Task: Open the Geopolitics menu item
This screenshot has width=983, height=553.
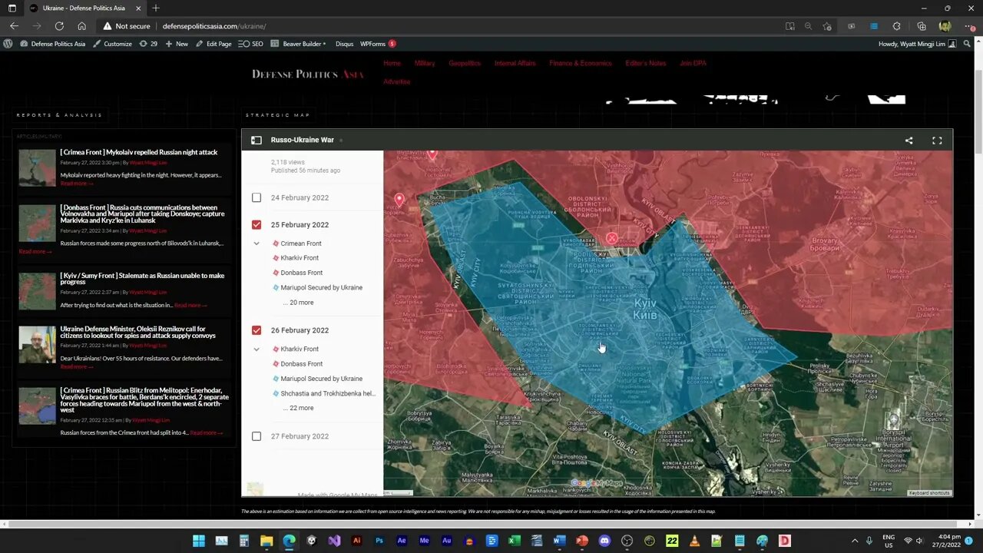Action: coord(465,63)
